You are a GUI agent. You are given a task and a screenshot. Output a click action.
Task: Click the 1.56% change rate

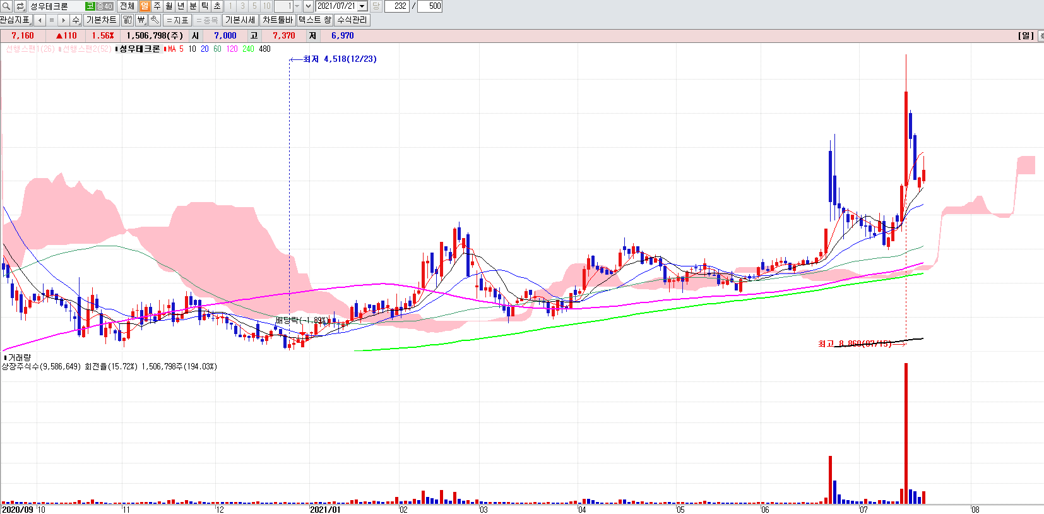(x=103, y=36)
